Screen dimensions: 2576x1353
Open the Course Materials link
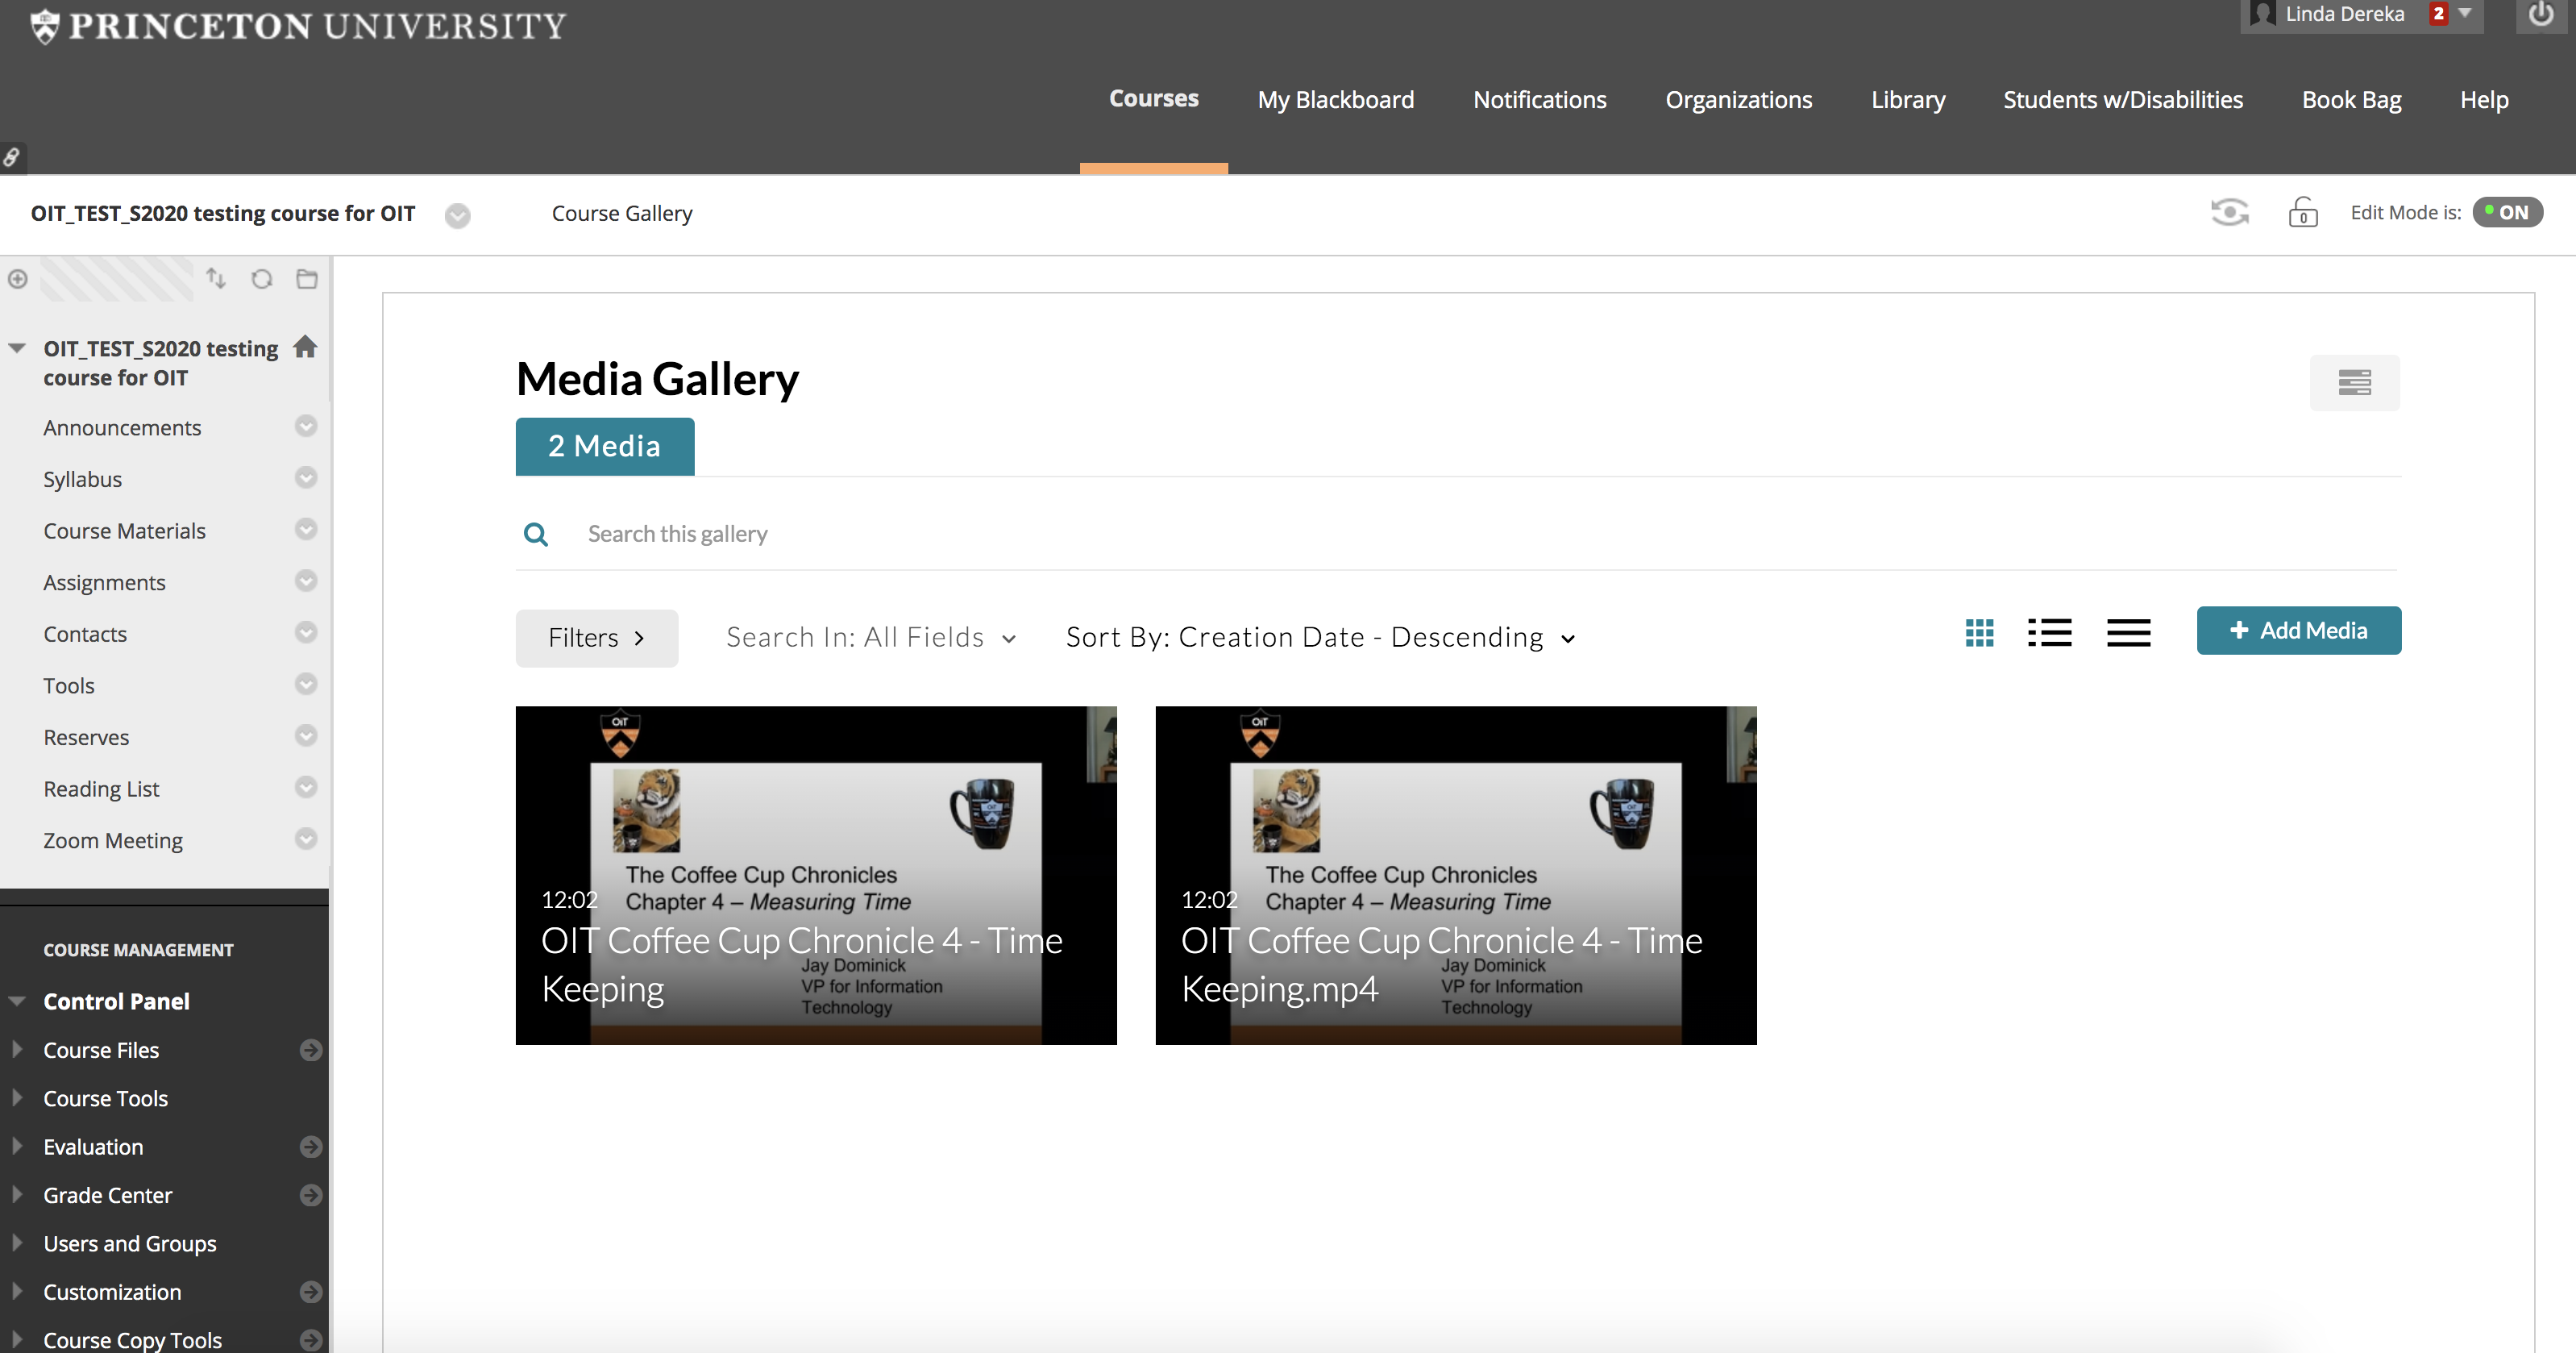pos(124,531)
